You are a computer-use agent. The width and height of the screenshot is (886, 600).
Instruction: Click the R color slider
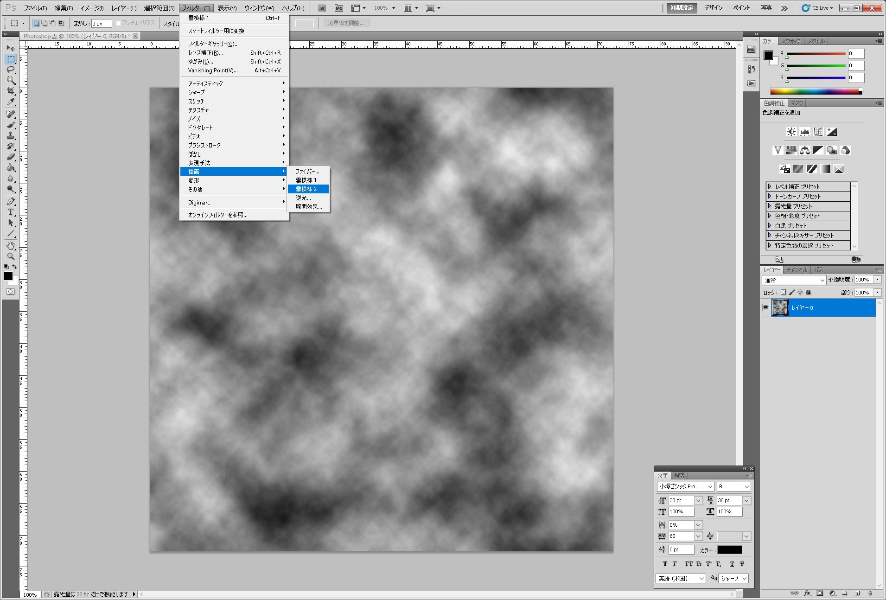point(816,54)
